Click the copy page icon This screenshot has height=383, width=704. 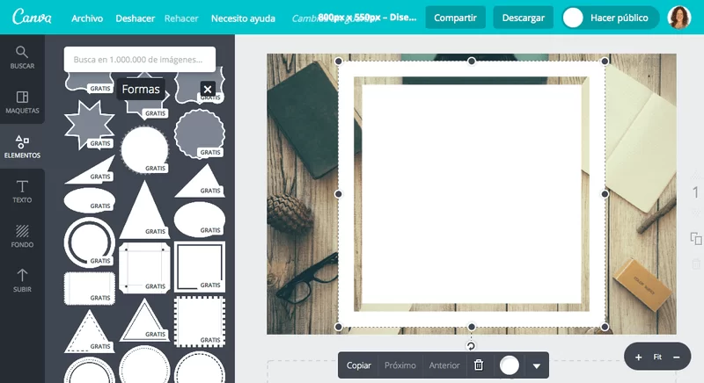pyautogui.click(x=696, y=238)
